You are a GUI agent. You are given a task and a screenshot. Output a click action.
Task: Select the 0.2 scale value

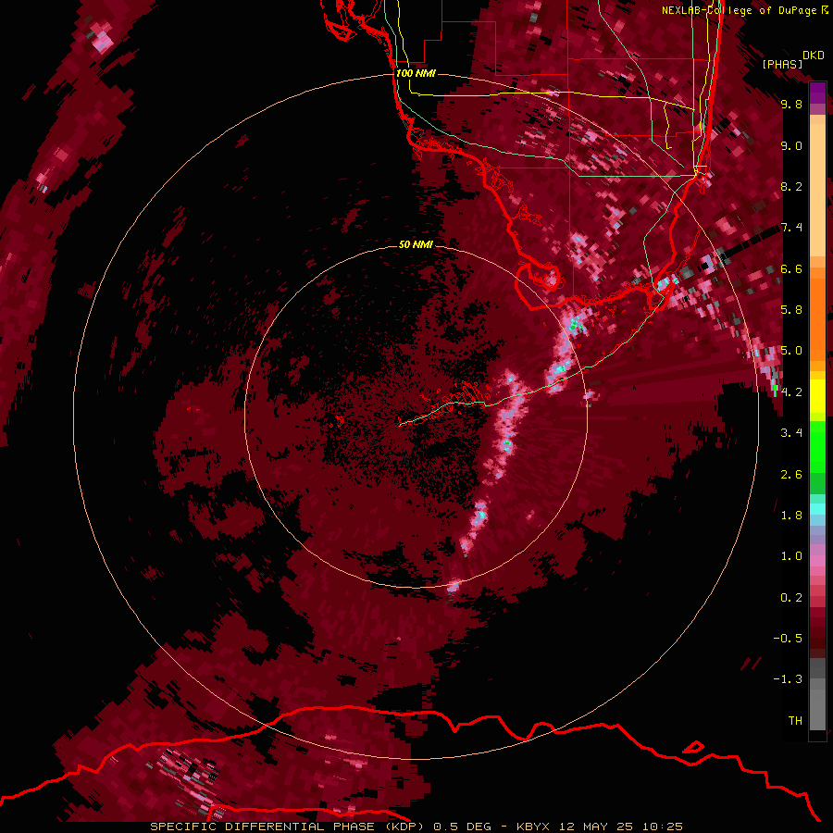(x=791, y=598)
